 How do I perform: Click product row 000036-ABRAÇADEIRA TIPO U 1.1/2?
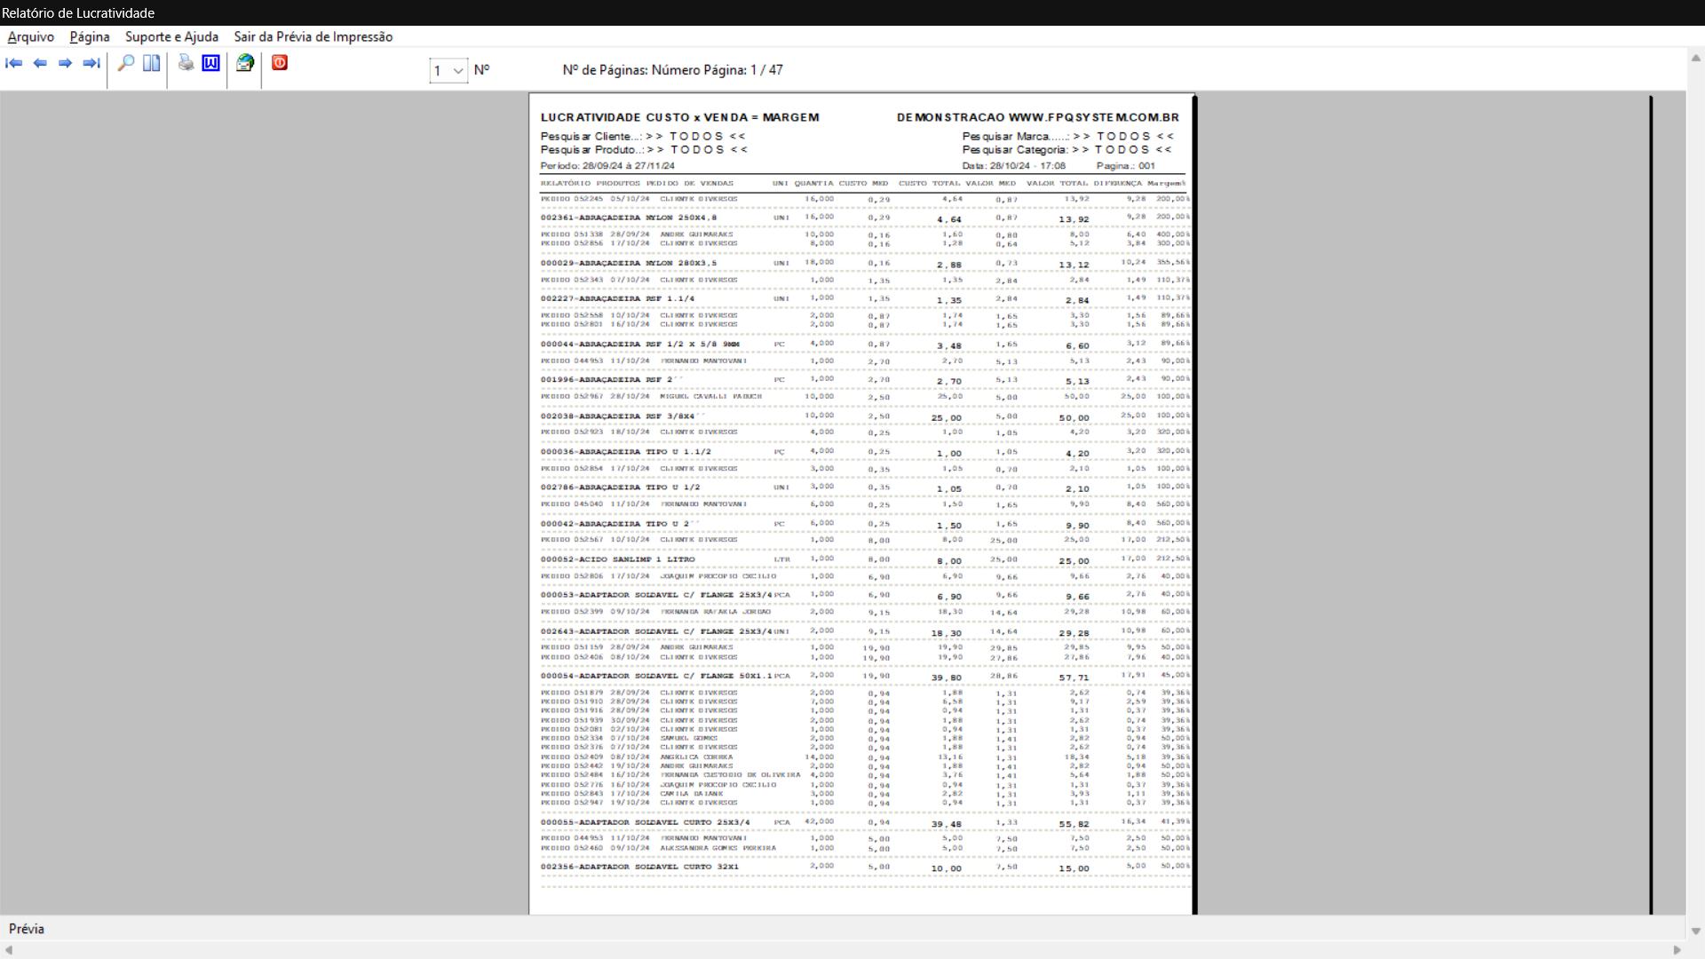[865, 452]
